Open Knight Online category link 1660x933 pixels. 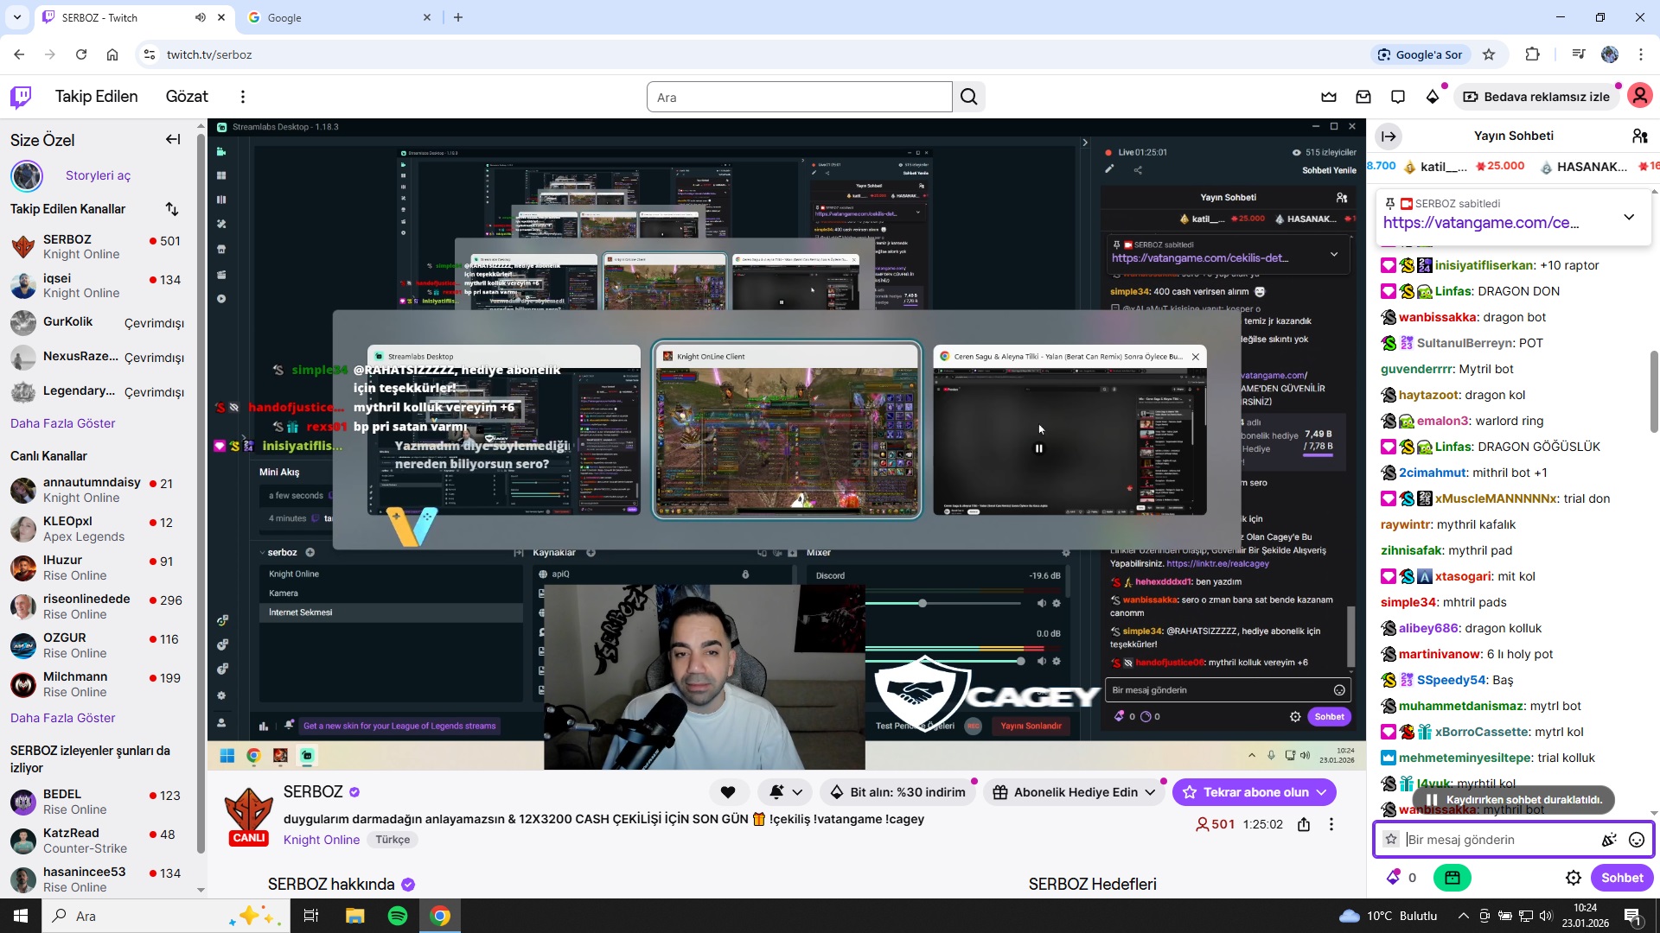[322, 840]
